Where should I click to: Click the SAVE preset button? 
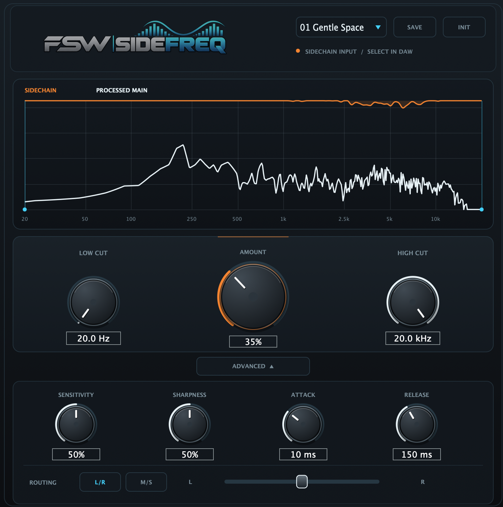click(414, 27)
